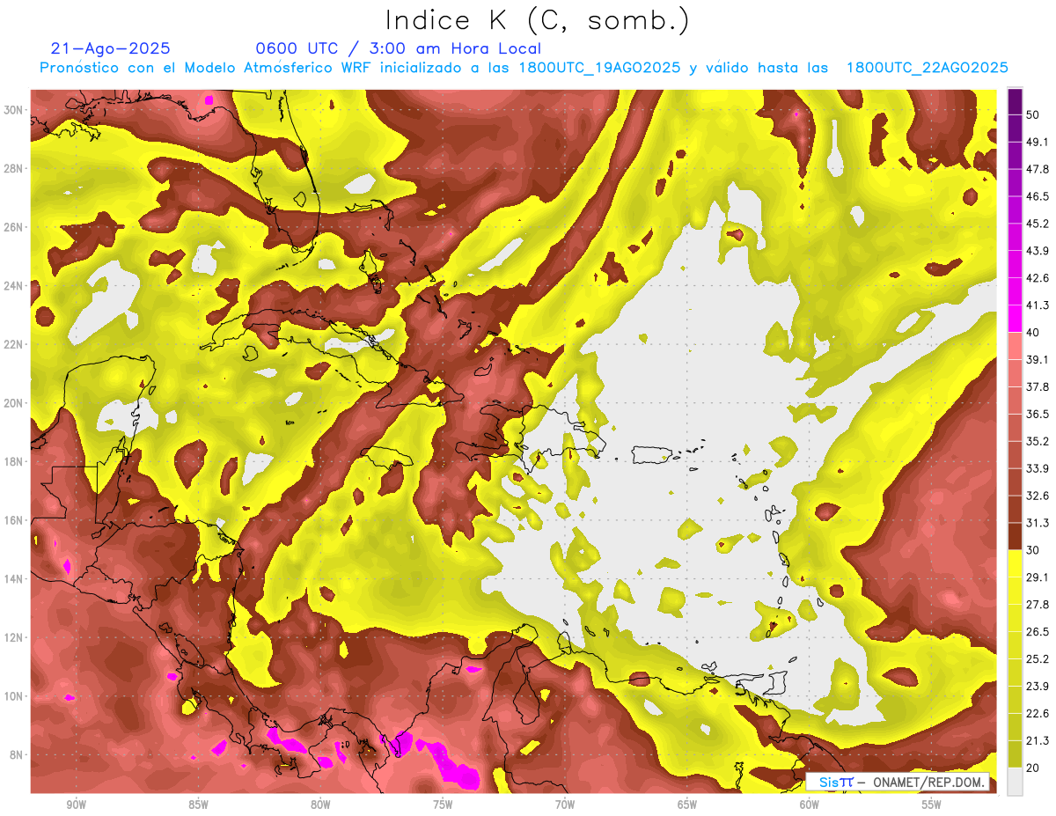Click the color bar value '47.8'
The image size is (1056, 816).
(1037, 169)
